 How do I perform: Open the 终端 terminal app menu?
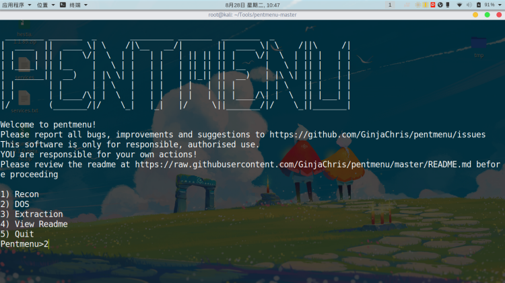click(x=78, y=5)
